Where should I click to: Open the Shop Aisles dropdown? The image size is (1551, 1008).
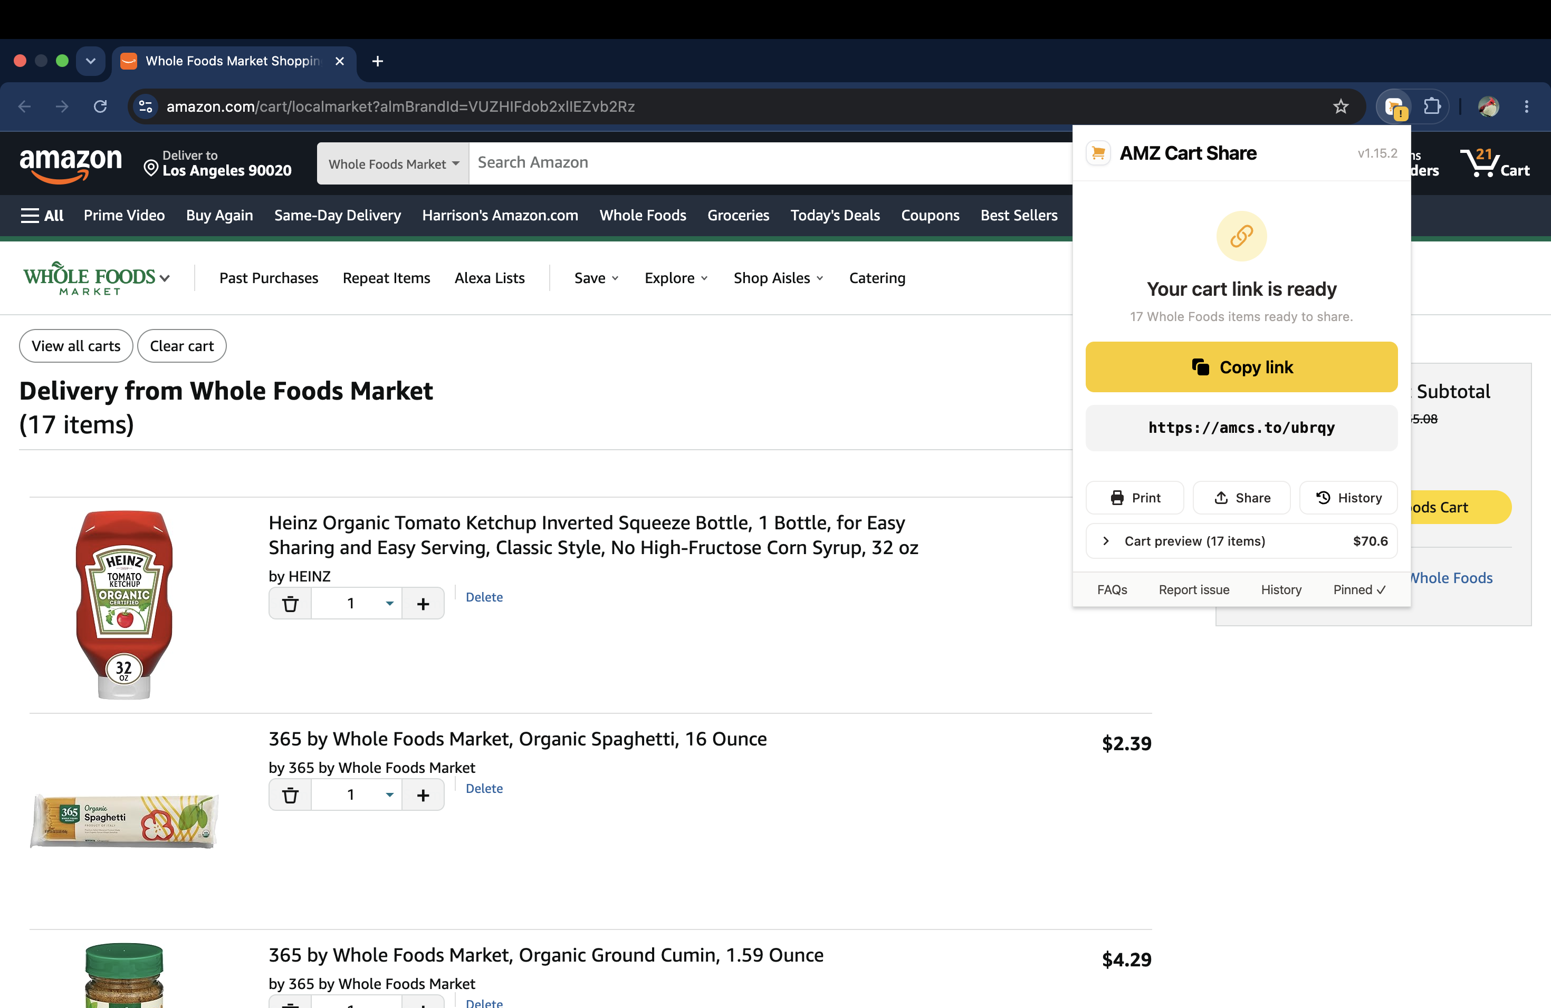tap(778, 279)
